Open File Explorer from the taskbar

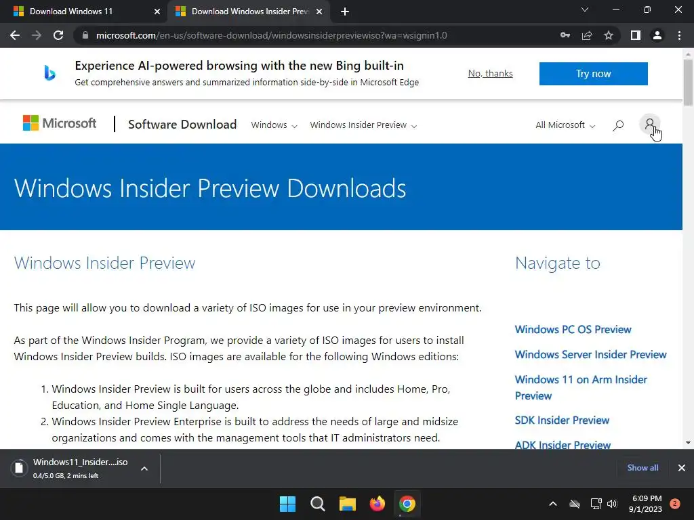348,504
